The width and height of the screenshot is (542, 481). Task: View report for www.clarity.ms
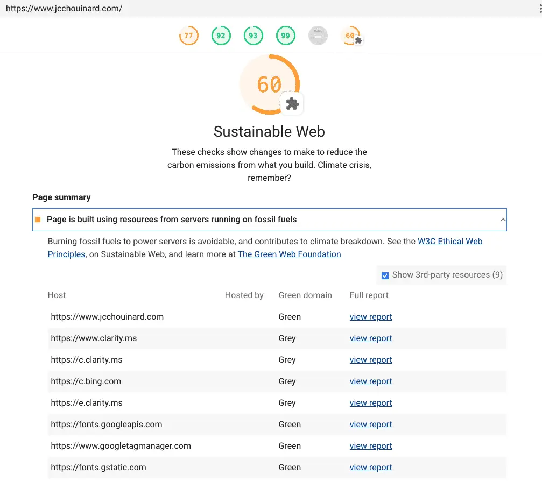click(370, 338)
